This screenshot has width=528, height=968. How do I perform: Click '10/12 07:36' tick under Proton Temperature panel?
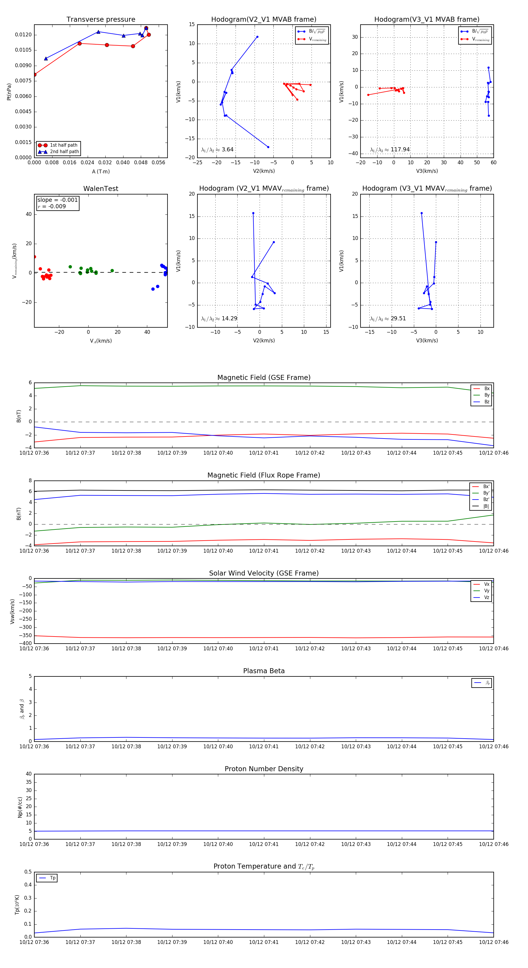[x=34, y=942]
